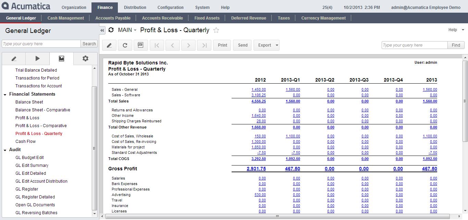This screenshot has height=220, width=468.
Task: Open Balance Sheet - Comparative report
Action: (43, 110)
